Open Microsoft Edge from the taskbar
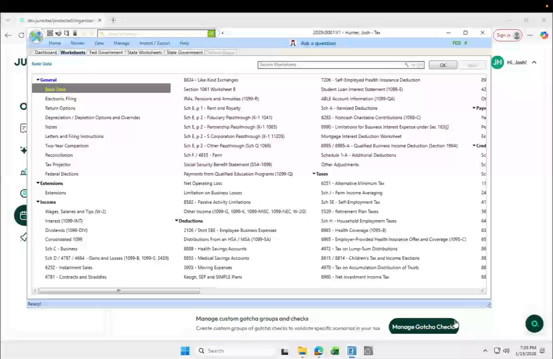Viewport: 553px width, 359px height. 319,351
